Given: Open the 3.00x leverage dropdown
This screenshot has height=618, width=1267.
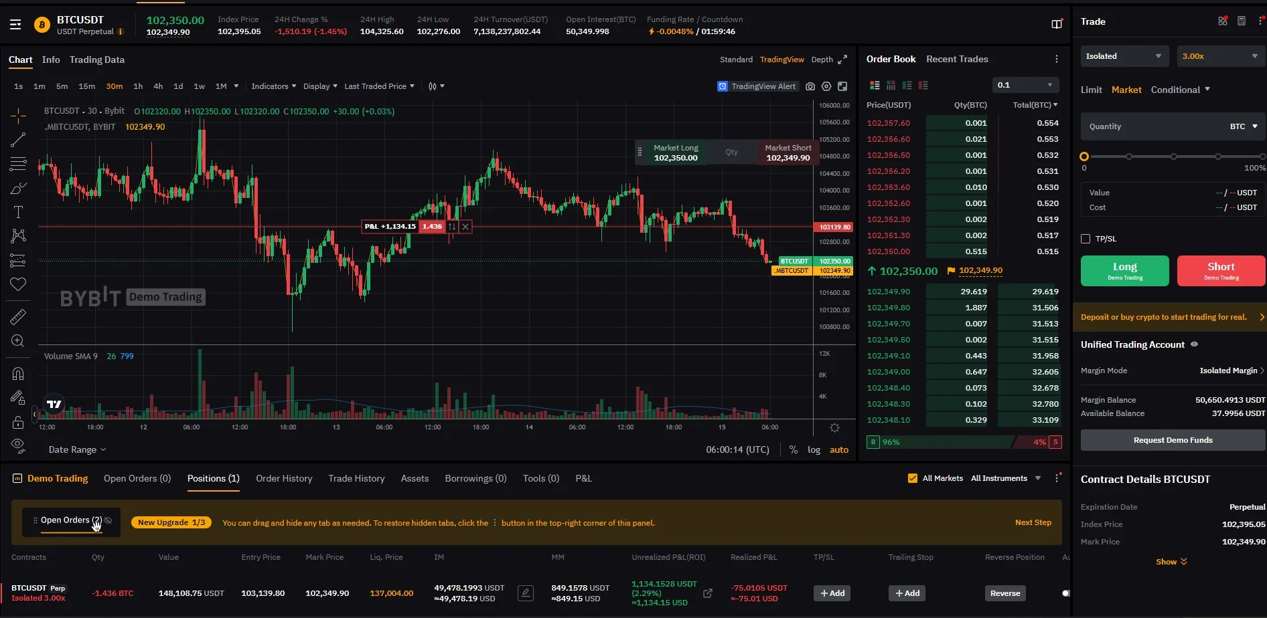Looking at the screenshot, I should [x=1221, y=56].
